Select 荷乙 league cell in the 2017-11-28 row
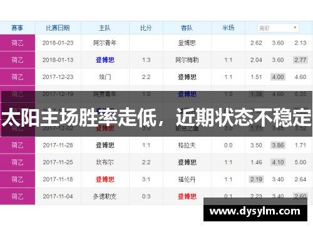 click(18, 145)
